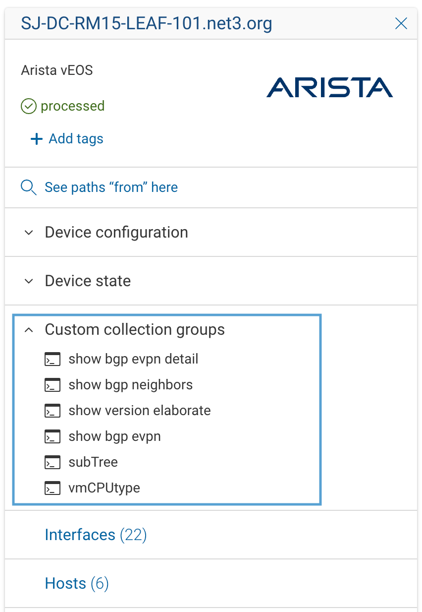The height and width of the screenshot is (612, 422).
Task: Click the terminal icon beside show bgp evpn
Action: [x=53, y=436]
